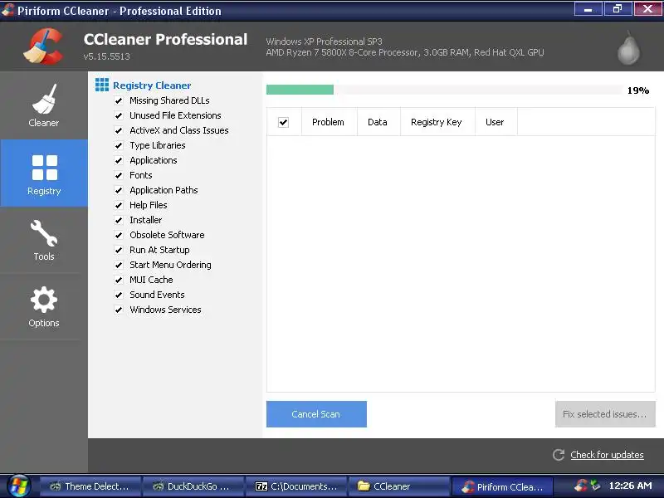Select Piriform CCleaner taskbar button
The image size is (664, 498).
click(502, 486)
